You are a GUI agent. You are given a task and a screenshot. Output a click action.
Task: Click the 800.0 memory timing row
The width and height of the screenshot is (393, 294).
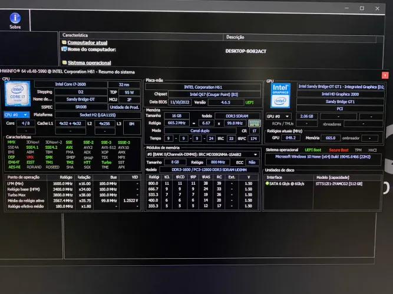pyautogui.click(x=202, y=183)
